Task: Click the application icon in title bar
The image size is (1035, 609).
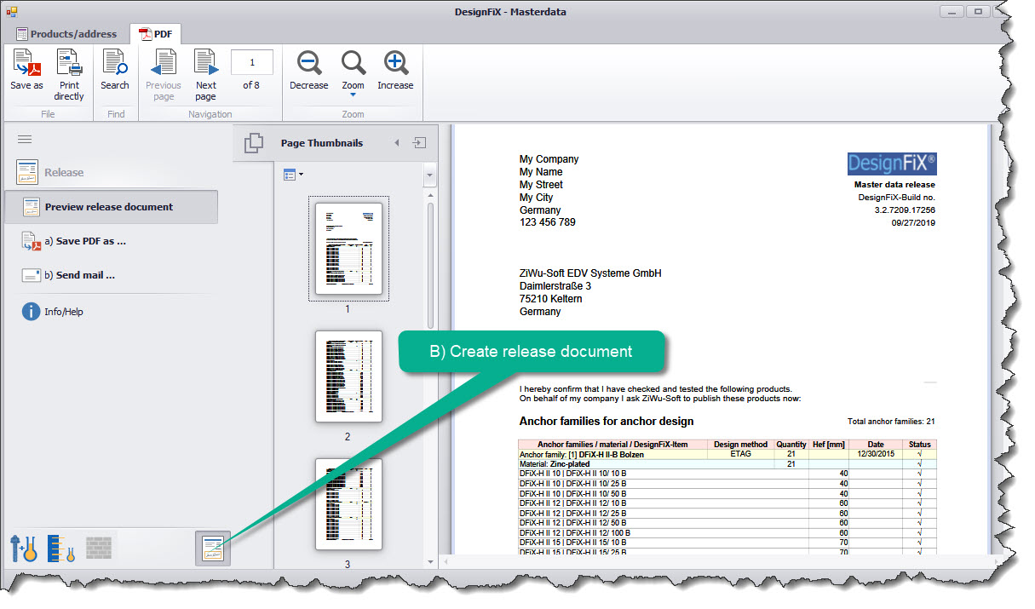Action: 12,11
